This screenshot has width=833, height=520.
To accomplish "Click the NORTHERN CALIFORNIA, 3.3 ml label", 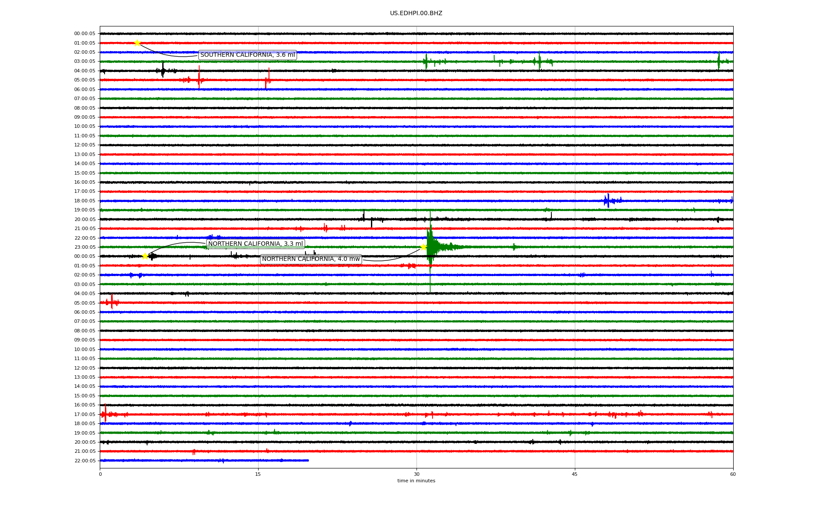I will pos(255,244).
